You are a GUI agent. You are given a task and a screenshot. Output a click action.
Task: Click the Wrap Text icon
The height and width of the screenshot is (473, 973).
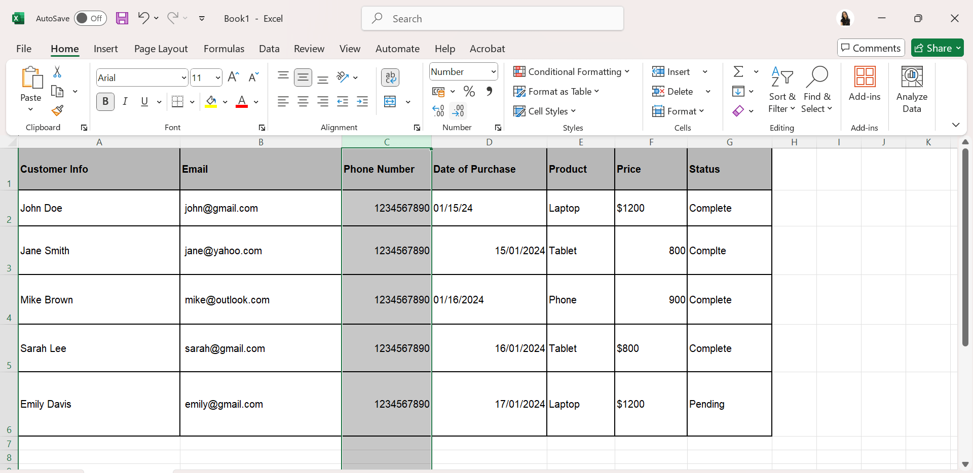(390, 77)
